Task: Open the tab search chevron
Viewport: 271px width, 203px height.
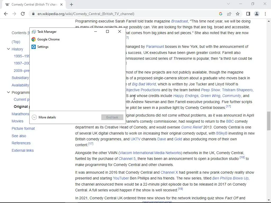Action: pos(228,4)
